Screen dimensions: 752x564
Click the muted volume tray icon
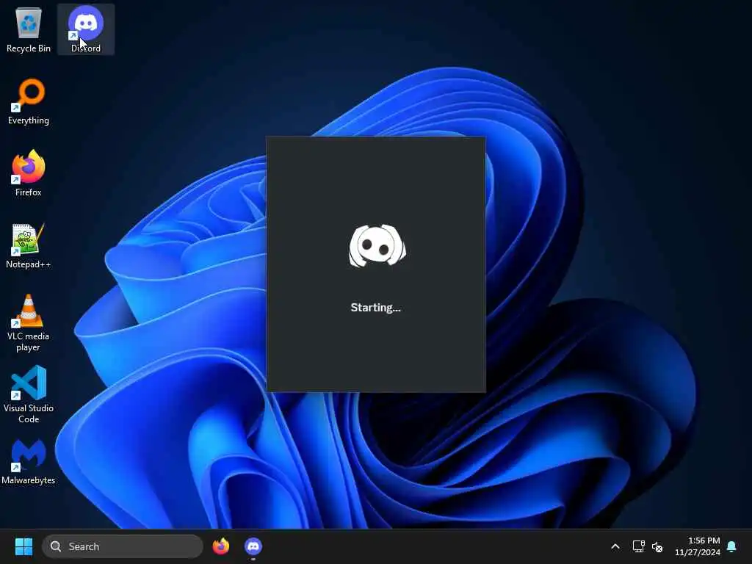(x=657, y=546)
